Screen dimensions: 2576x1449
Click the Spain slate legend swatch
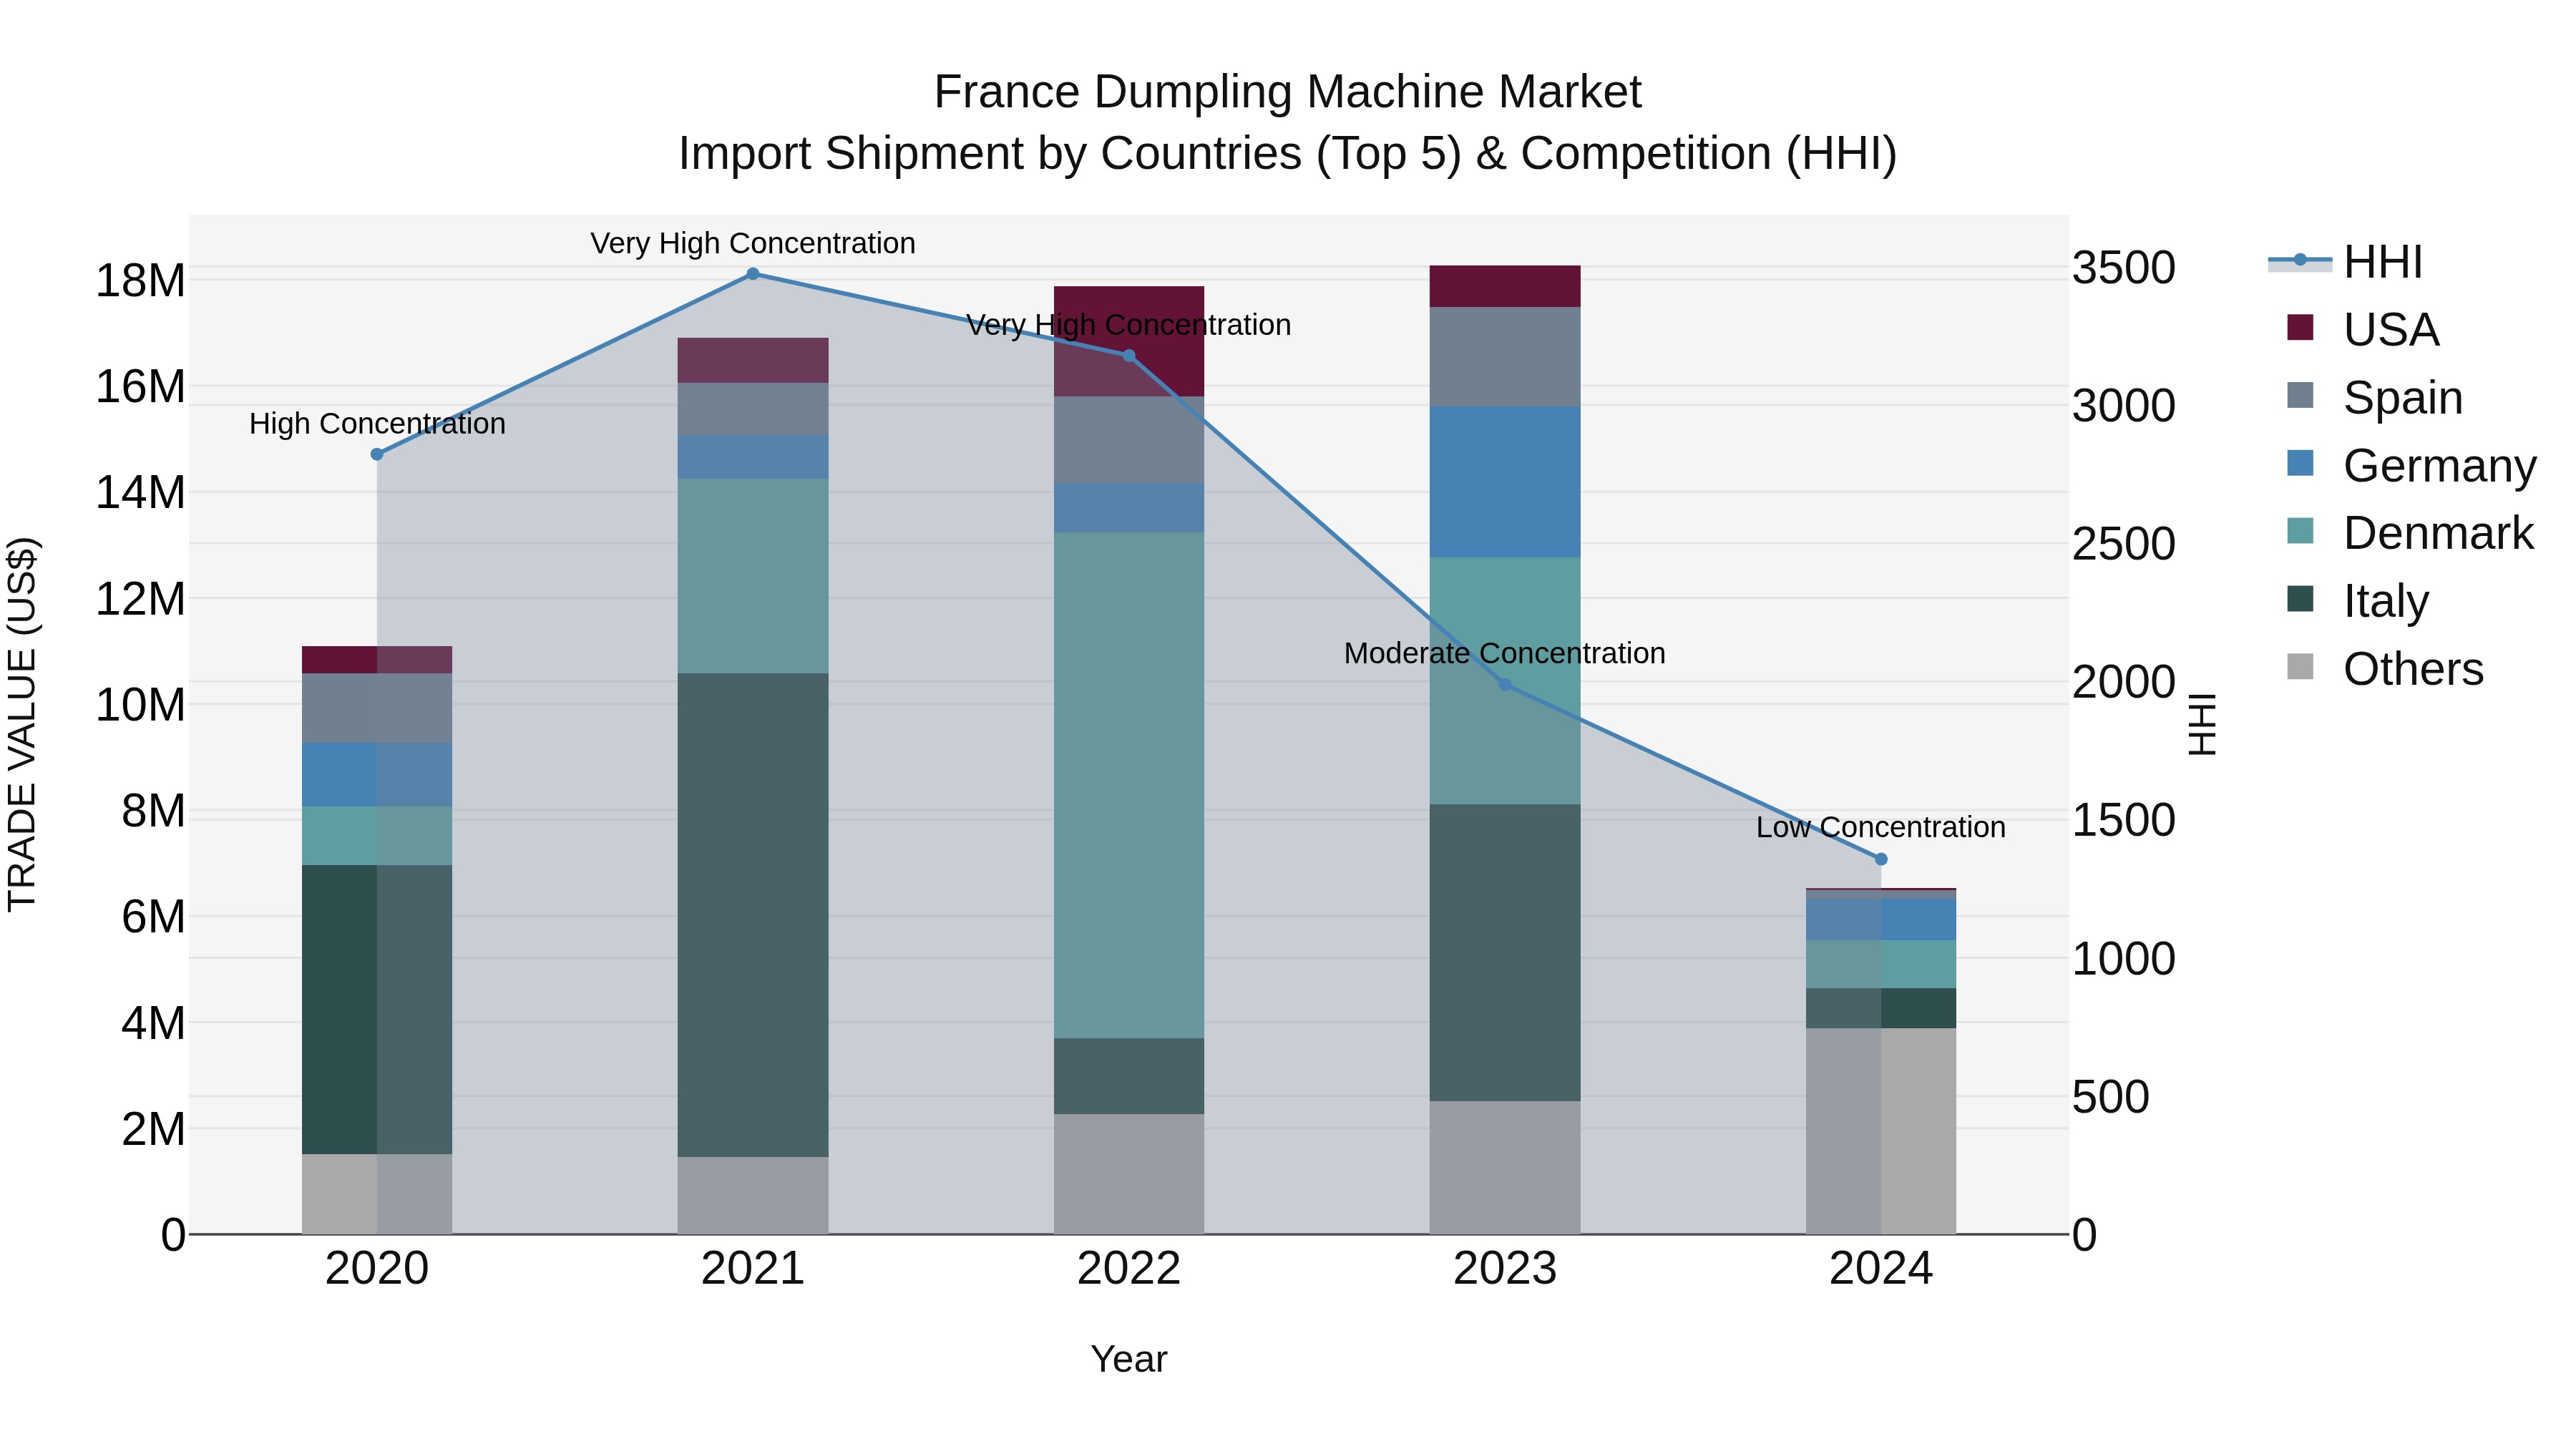[2300, 395]
